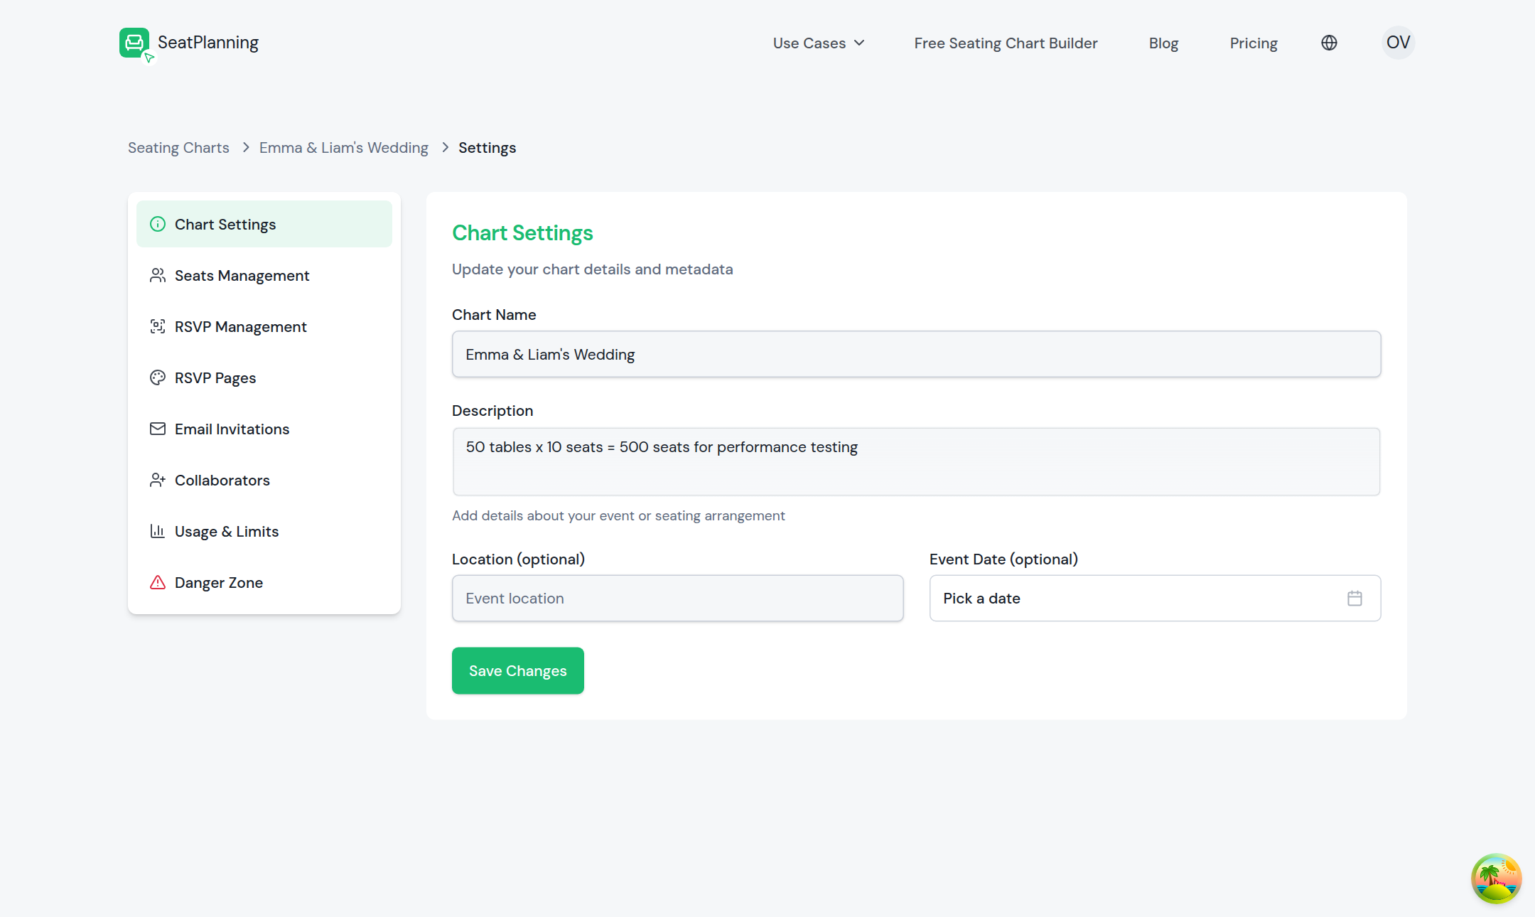Open the Collaborators section

[x=264, y=480]
